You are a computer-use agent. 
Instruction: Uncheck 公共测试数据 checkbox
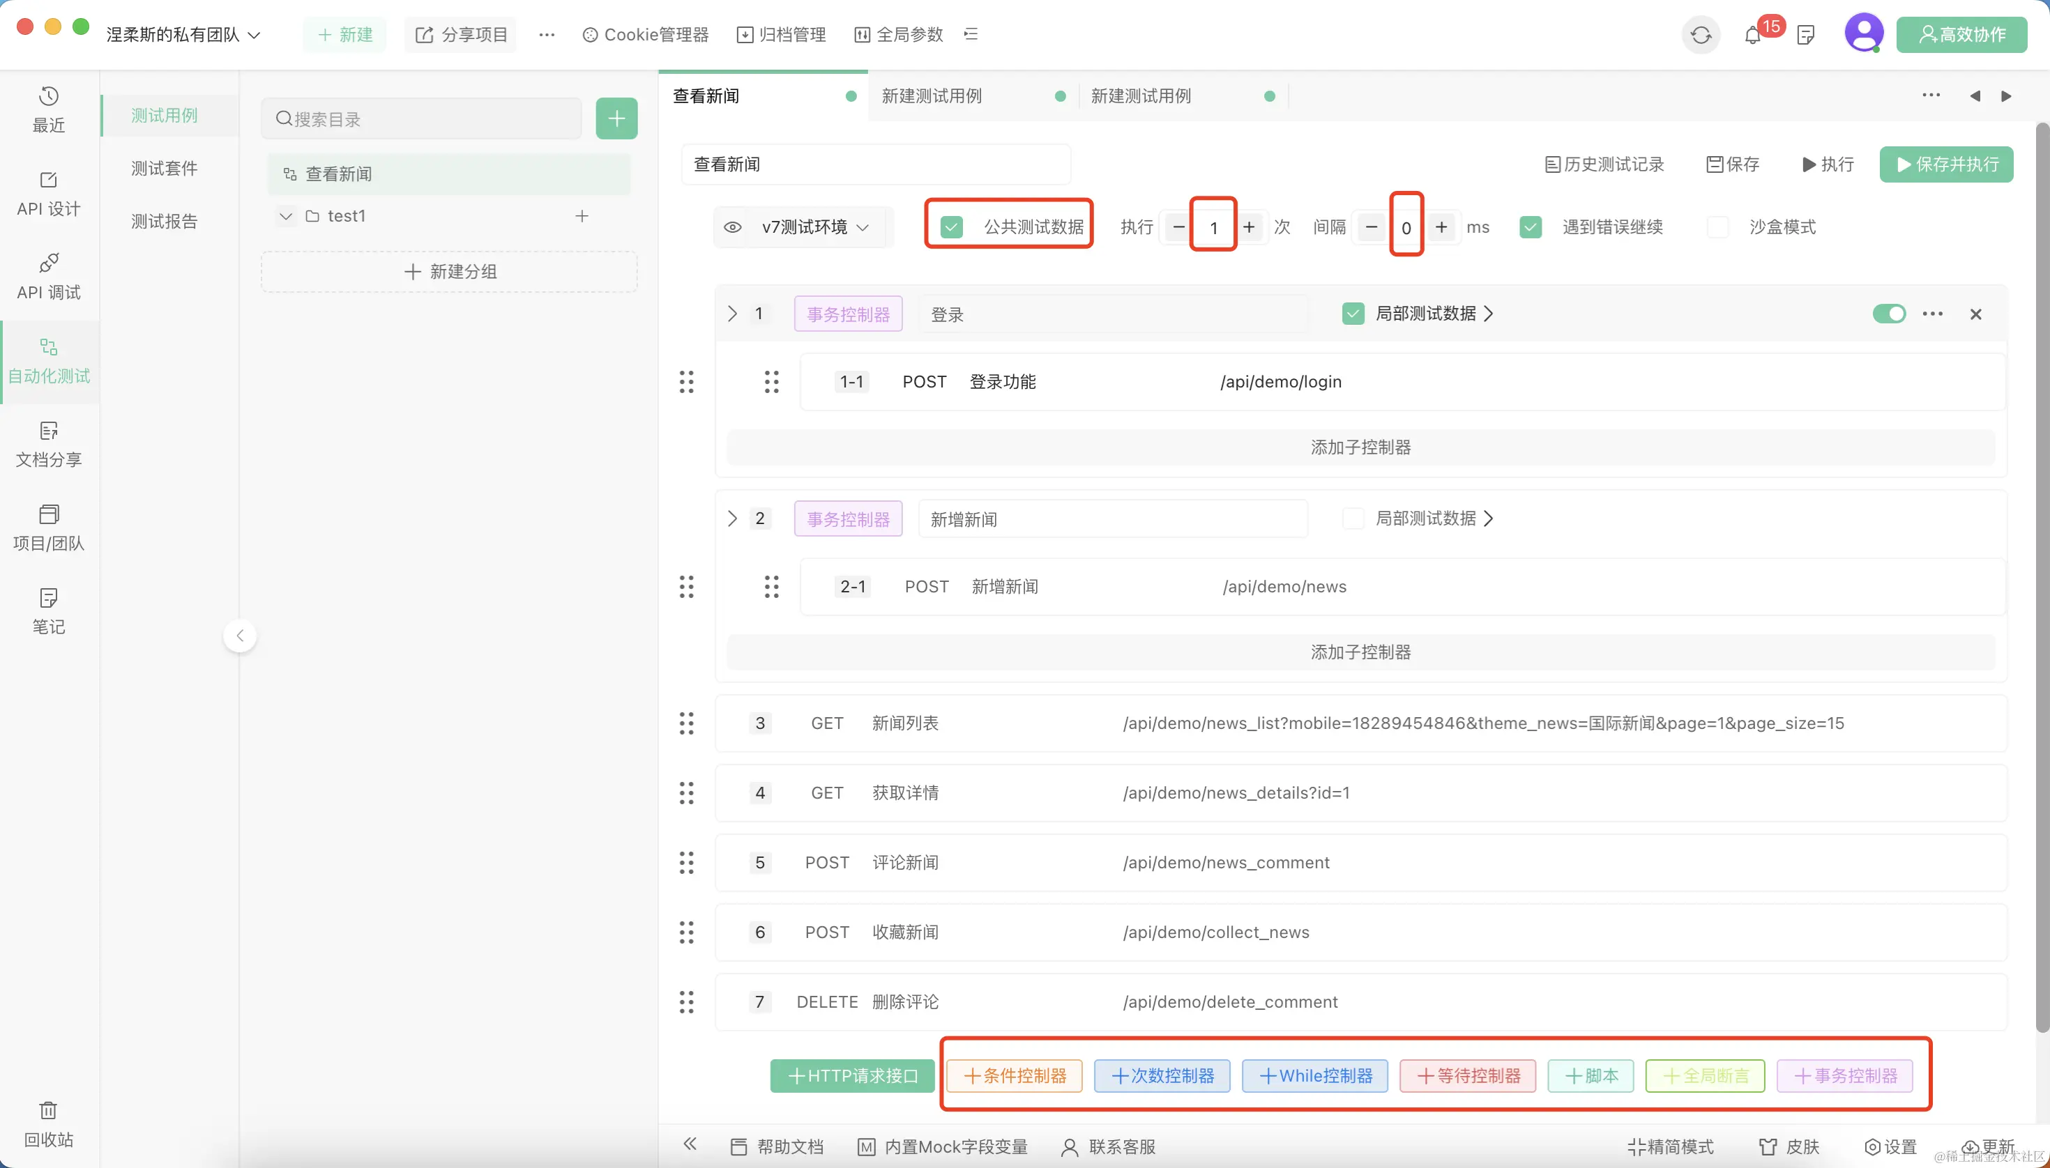click(x=952, y=227)
